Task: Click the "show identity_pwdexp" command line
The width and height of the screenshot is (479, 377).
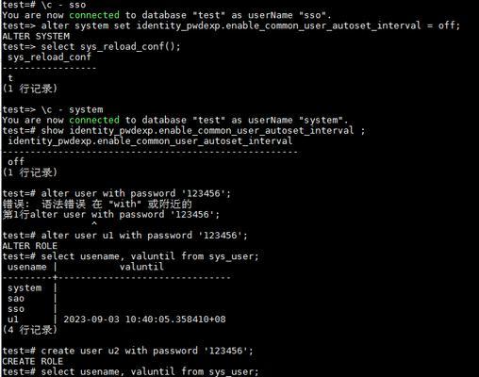Action: [184, 130]
